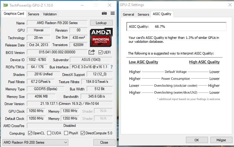Open General tab in GPU-Z Settings
The width and height of the screenshot is (234, 147).
tap(128, 14)
